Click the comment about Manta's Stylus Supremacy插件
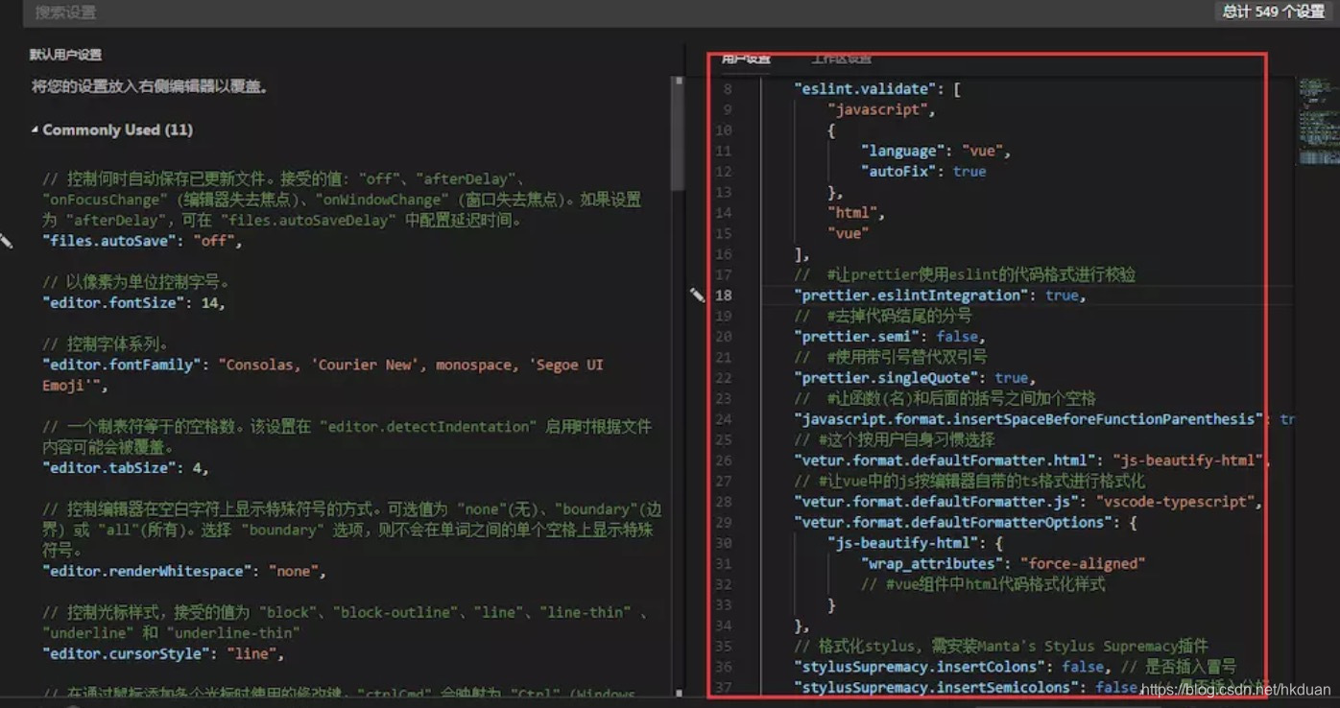 click(x=1001, y=646)
